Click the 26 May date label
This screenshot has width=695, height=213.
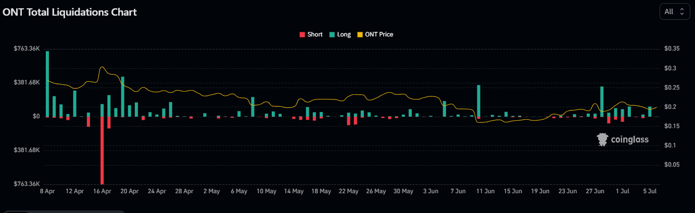pyautogui.click(x=375, y=192)
